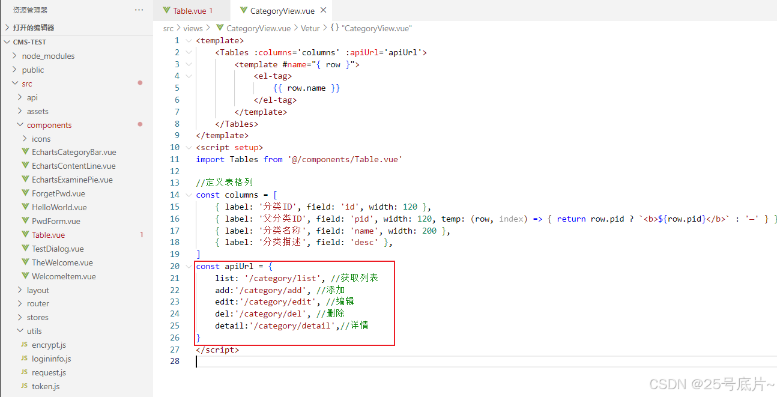Click the "CategoryView.vue" breadcrumb symbol entry
This screenshot has height=397, width=777.
[377, 28]
